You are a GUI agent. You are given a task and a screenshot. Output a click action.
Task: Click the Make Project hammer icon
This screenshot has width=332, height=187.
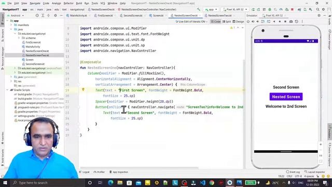tap(198, 9)
